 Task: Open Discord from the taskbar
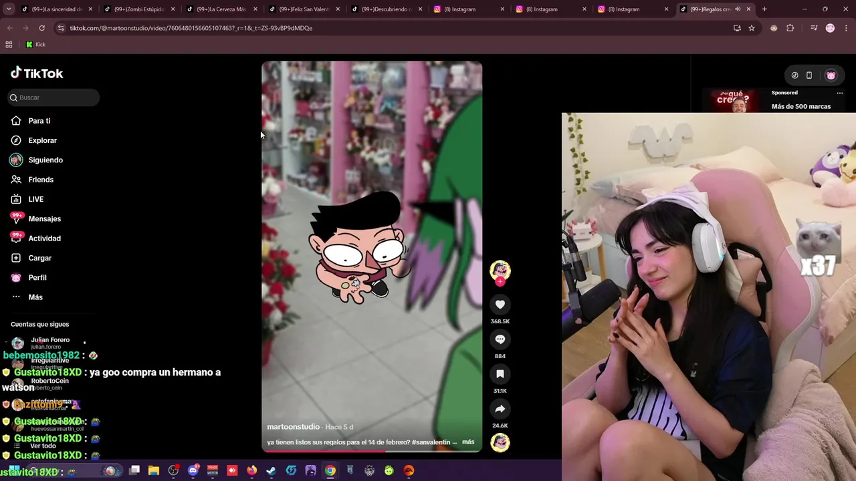[193, 470]
